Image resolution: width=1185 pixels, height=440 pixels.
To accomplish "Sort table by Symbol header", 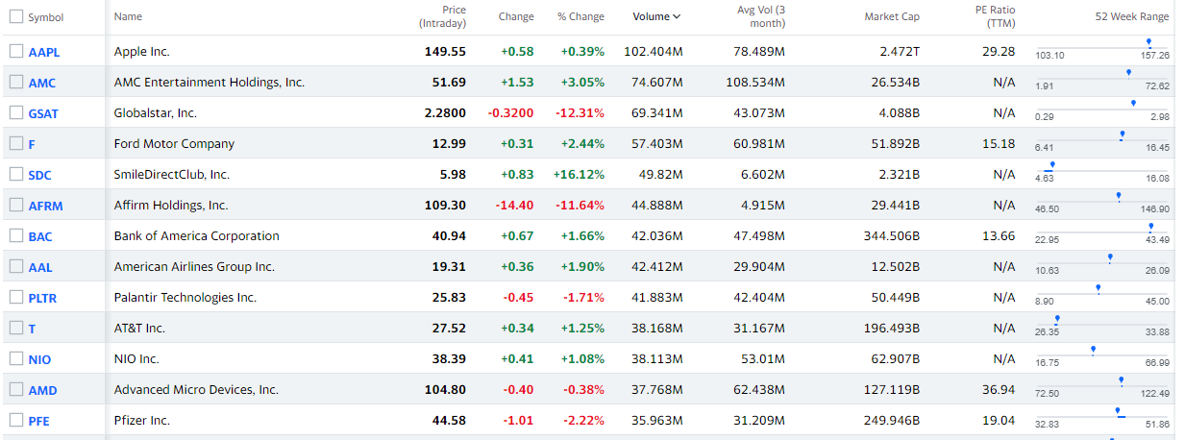I will [x=46, y=17].
